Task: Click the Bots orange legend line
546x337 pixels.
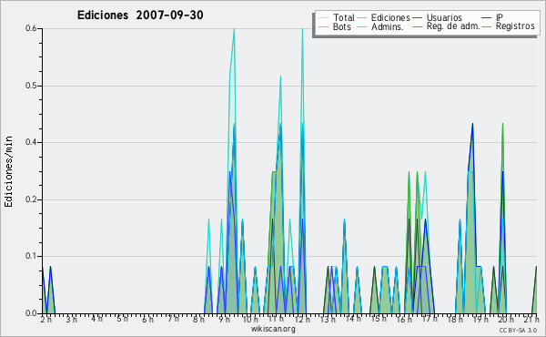Action: [323, 26]
